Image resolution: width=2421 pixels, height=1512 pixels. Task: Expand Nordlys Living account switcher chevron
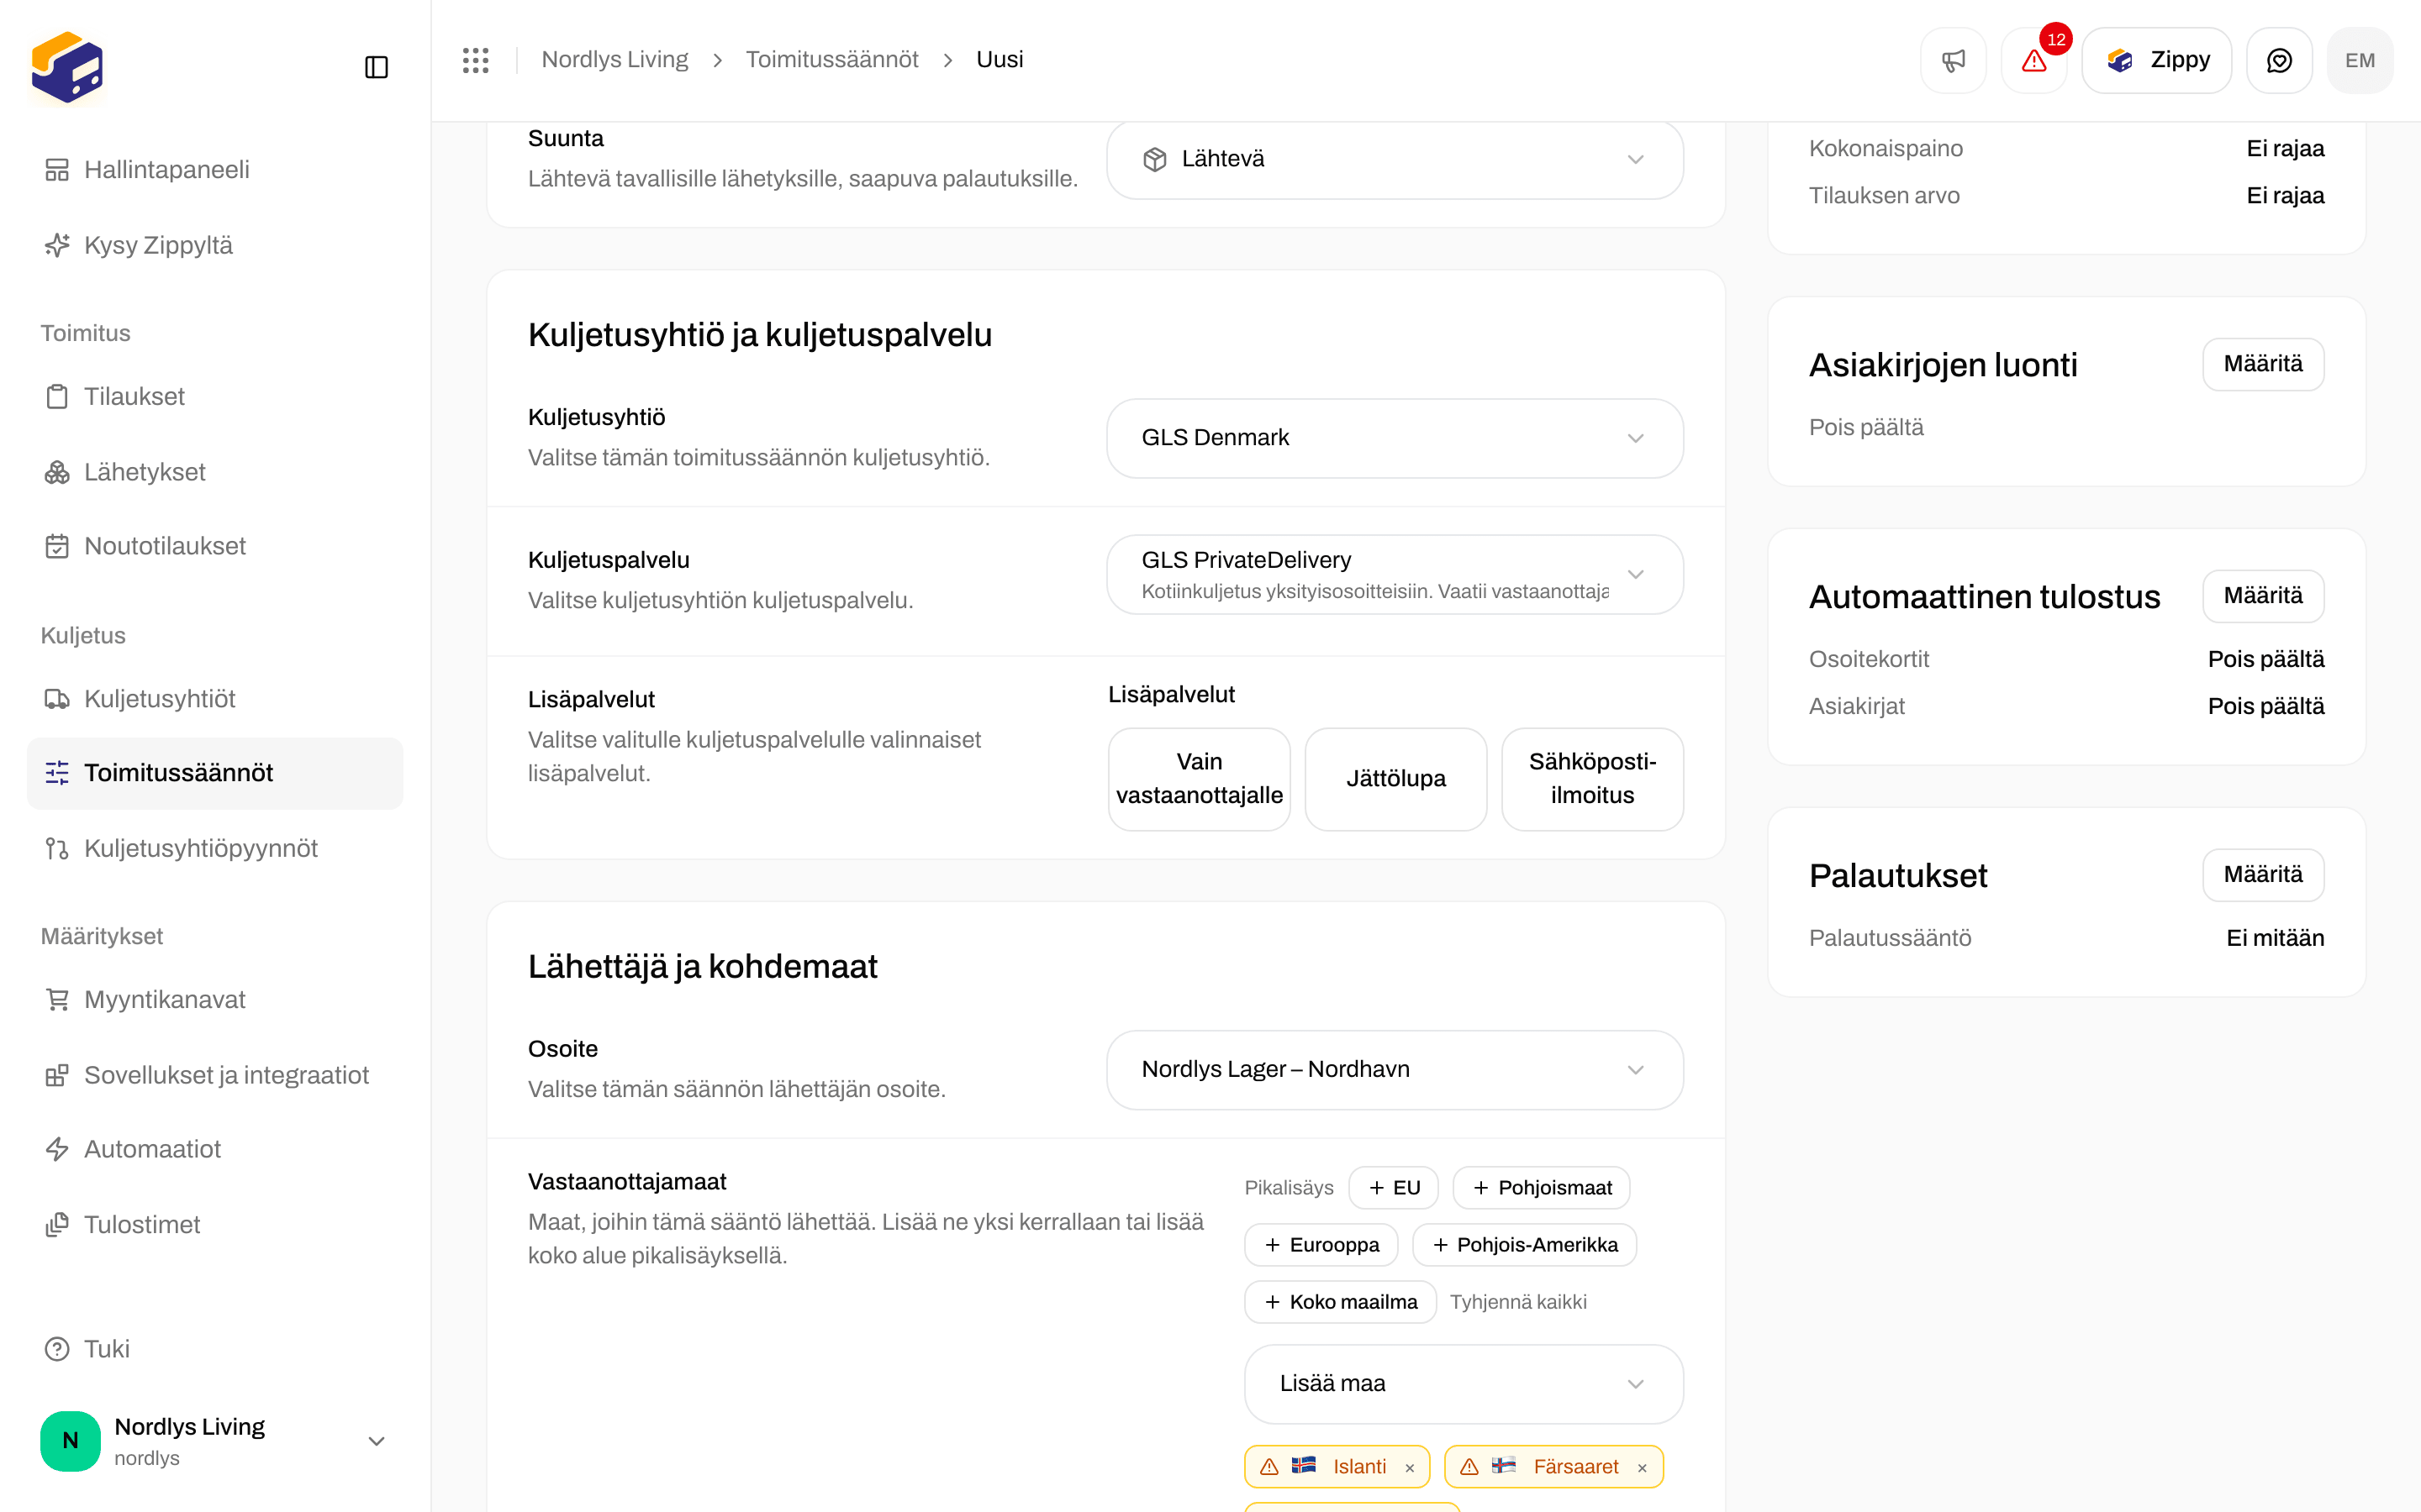[376, 1441]
